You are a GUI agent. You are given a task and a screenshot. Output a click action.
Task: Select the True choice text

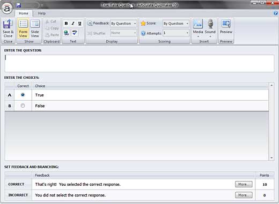tap(40, 95)
